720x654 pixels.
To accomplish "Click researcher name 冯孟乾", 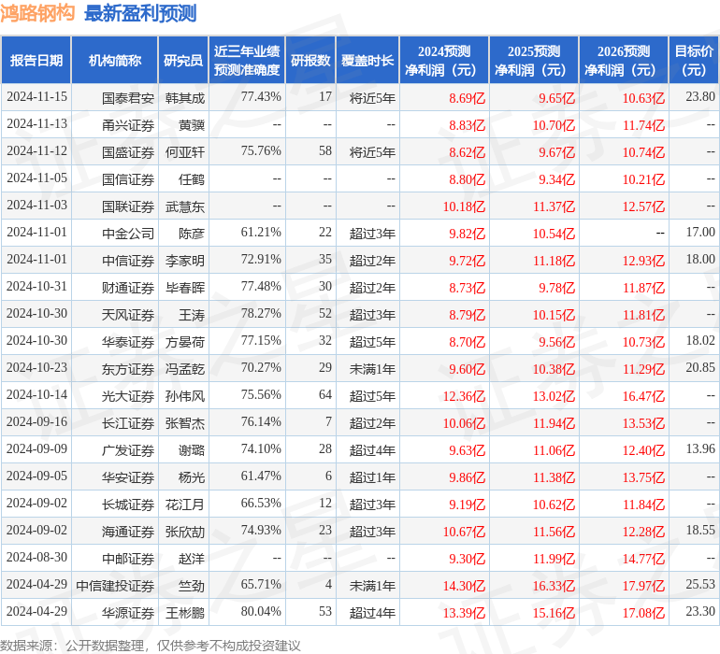I will click(185, 369).
